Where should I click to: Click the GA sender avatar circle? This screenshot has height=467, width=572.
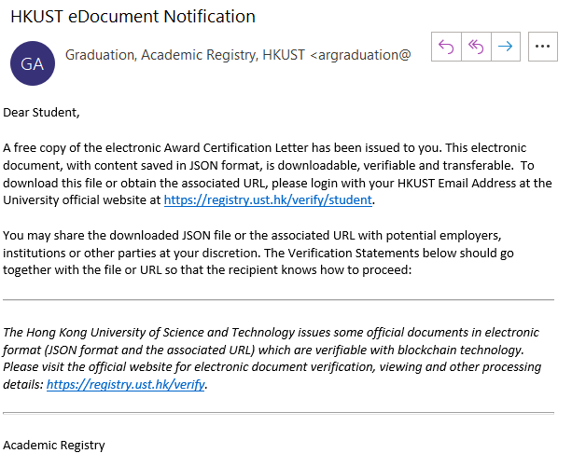33,63
